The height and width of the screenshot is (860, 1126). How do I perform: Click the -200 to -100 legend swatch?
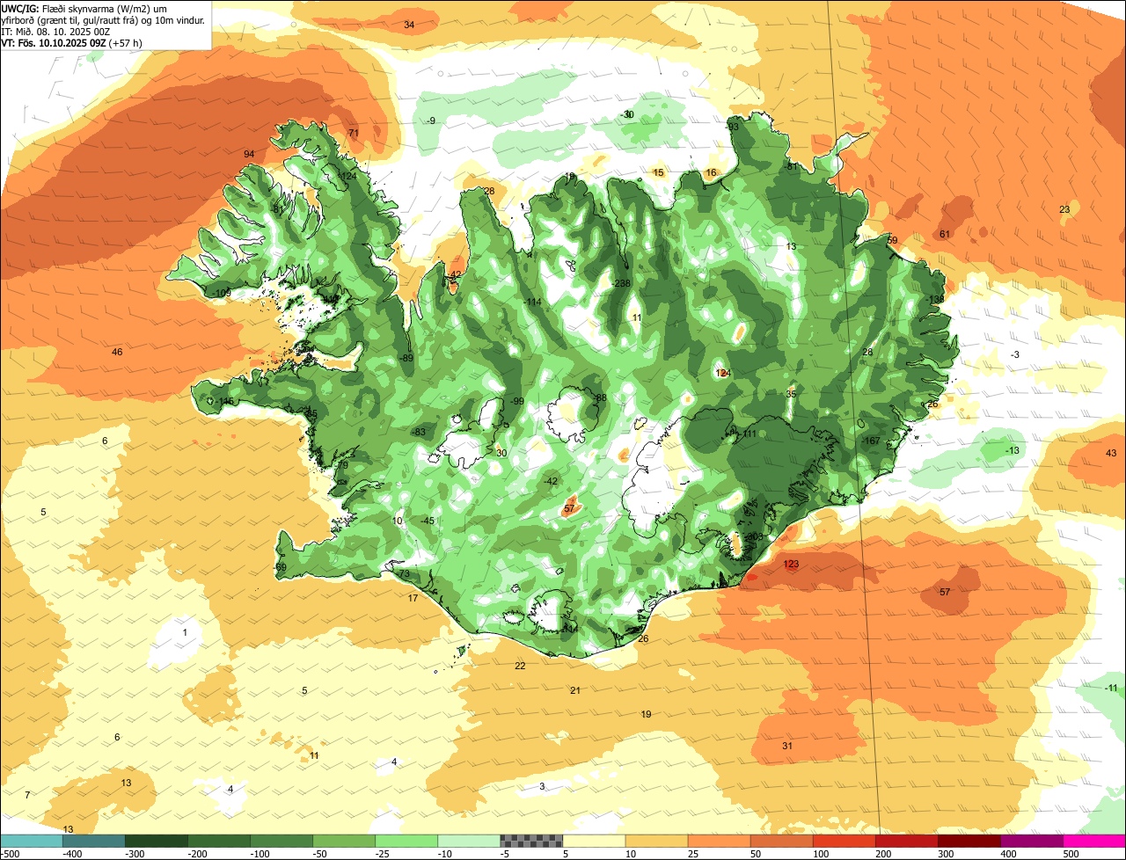point(218,841)
